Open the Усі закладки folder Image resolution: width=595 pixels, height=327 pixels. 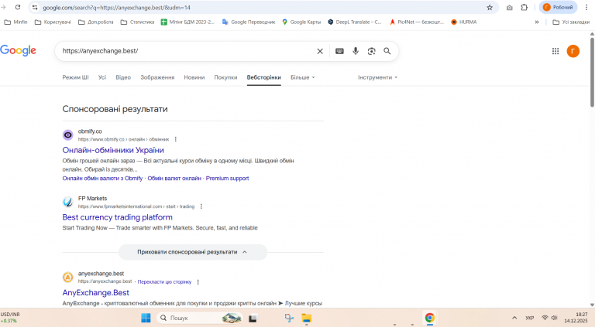click(x=571, y=22)
